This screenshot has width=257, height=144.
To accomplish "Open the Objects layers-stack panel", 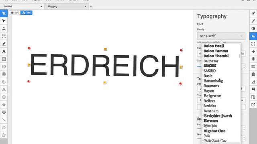I will pyautogui.click(x=253, y=59).
